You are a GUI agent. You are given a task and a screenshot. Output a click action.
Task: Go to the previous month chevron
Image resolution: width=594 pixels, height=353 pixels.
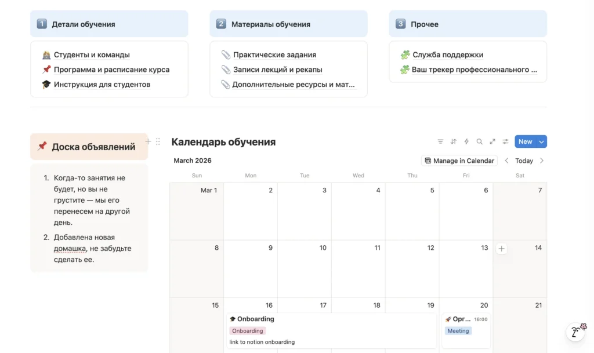[x=506, y=161]
